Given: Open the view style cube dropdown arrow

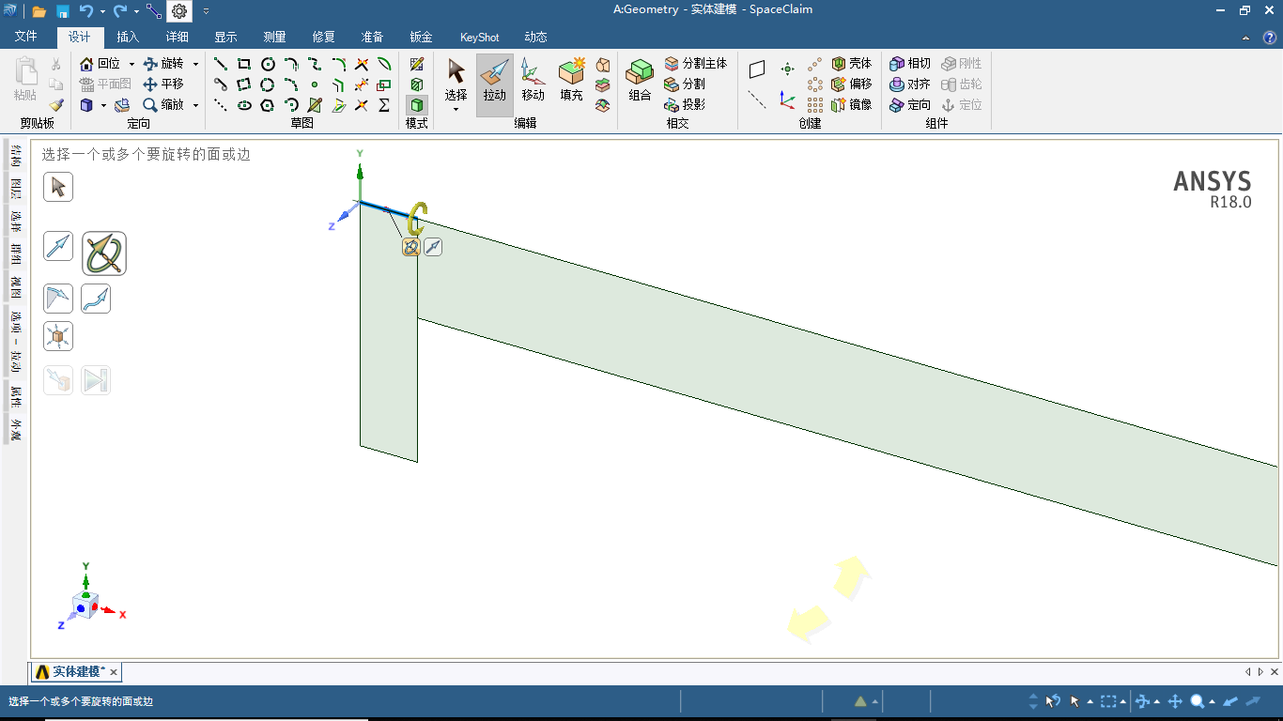Looking at the screenshot, I should (x=103, y=105).
